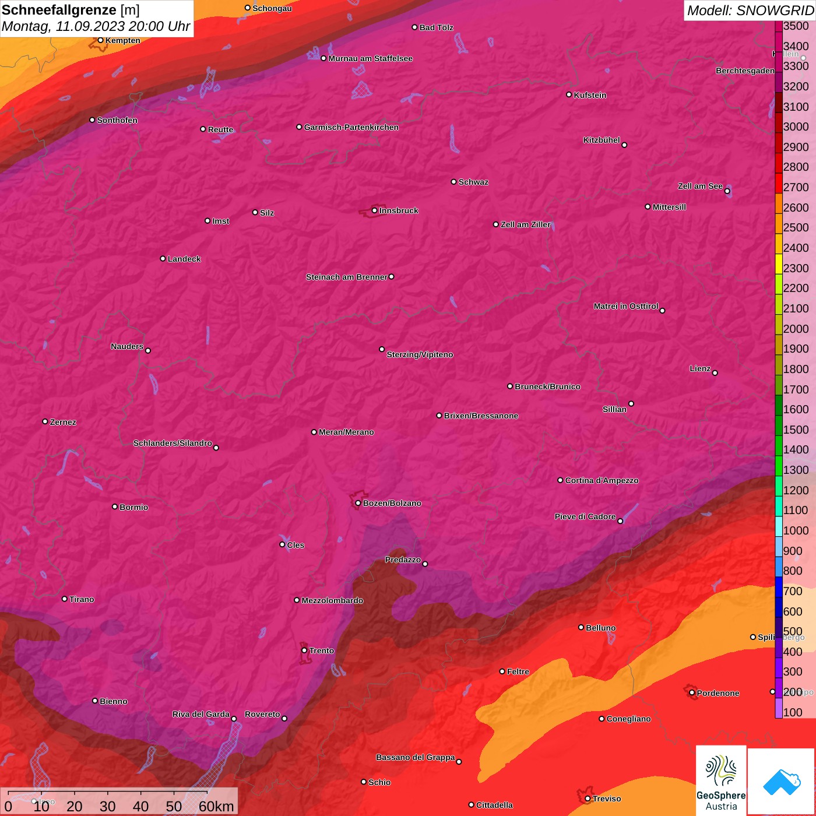This screenshot has height=816, width=816.
Task: Click the Berchtesgaden label
Action: pos(745,71)
